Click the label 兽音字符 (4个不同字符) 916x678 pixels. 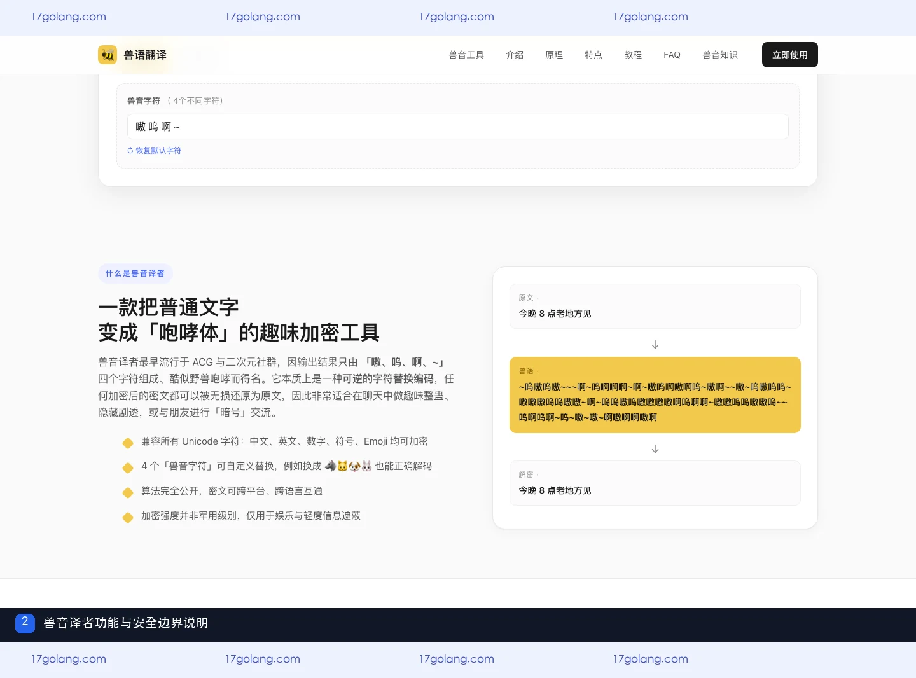point(176,100)
